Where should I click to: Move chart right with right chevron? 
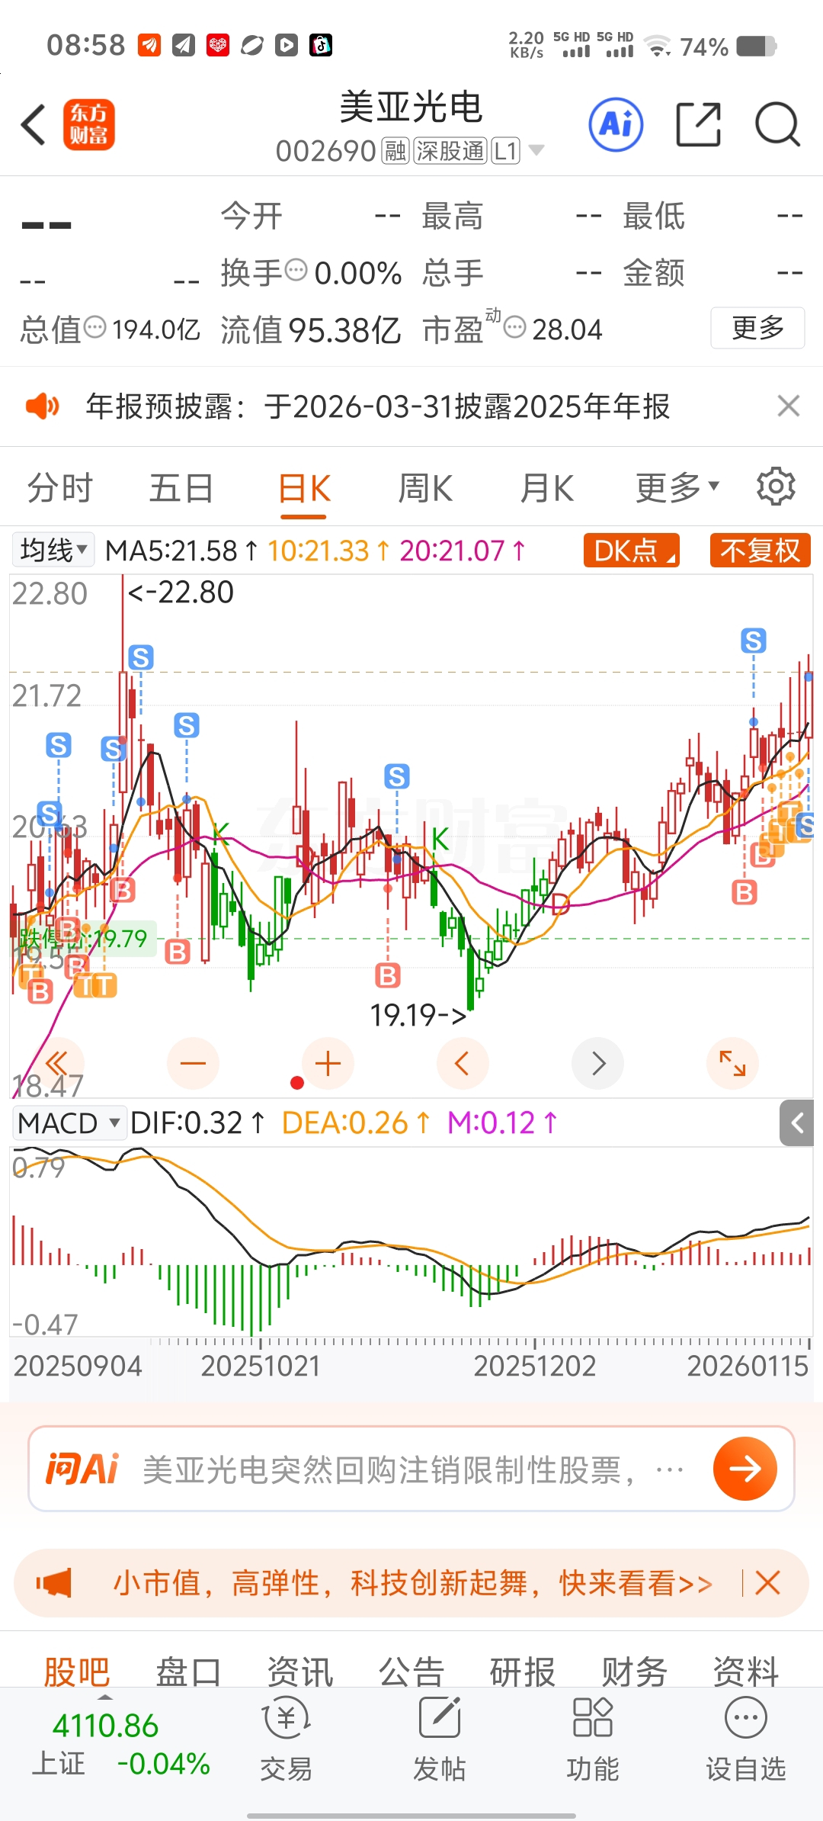[598, 1063]
